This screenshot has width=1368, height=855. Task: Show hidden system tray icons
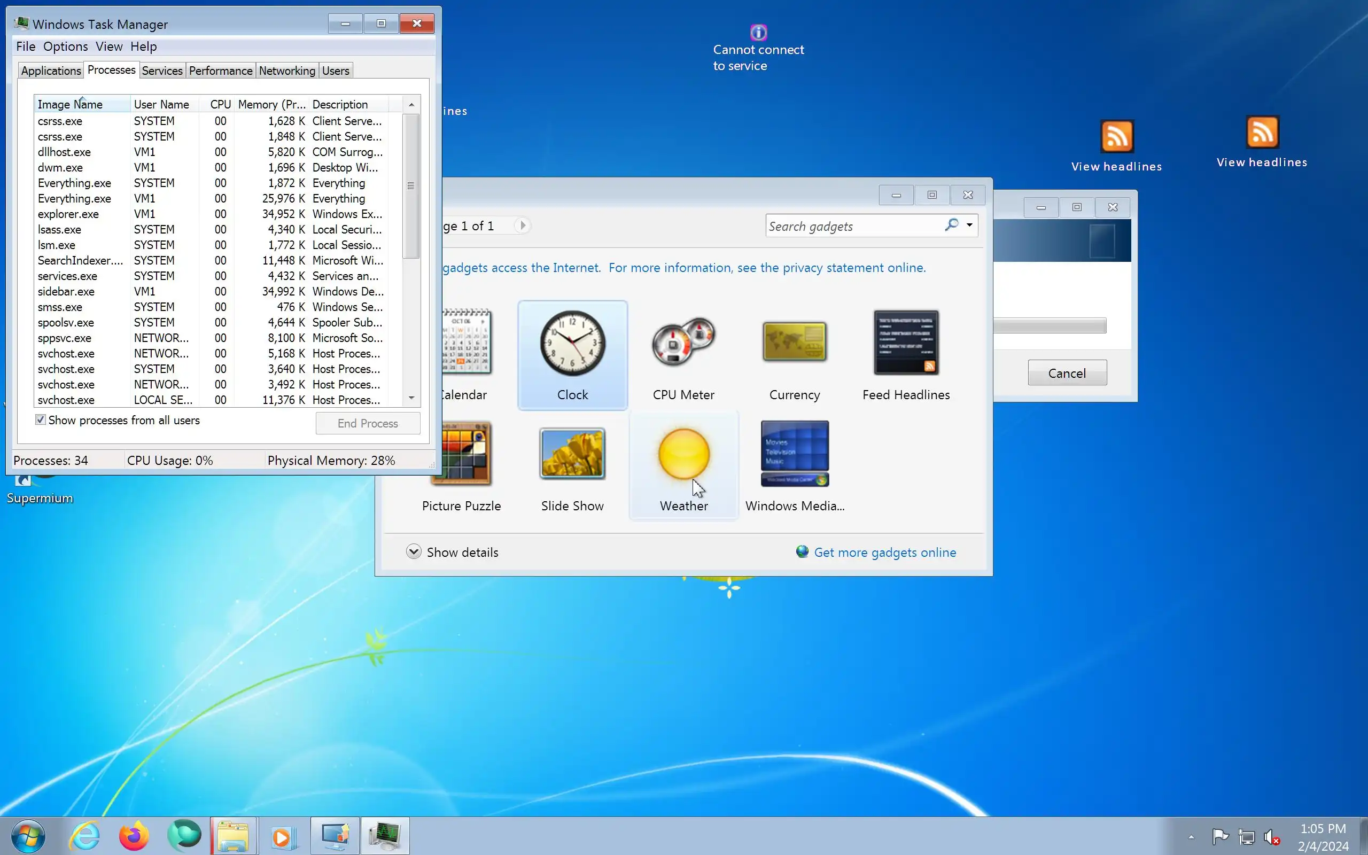click(1191, 837)
